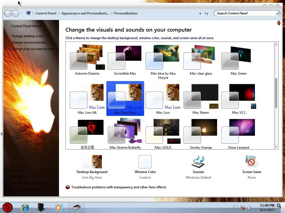Click the Back navigation button

point(8,13)
